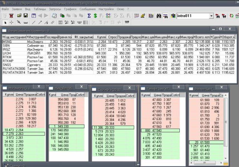Save with the floppy disk icon
The image size is (239, 167).
(25, 16)
